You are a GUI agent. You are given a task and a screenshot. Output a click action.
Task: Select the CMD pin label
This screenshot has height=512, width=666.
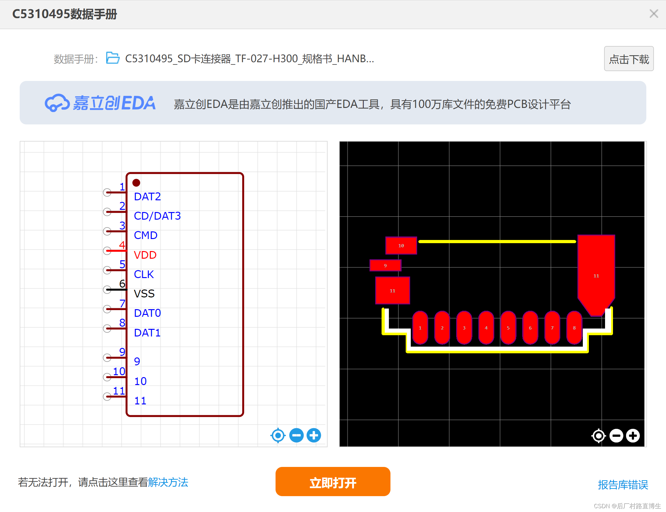[x=146, y=236]
